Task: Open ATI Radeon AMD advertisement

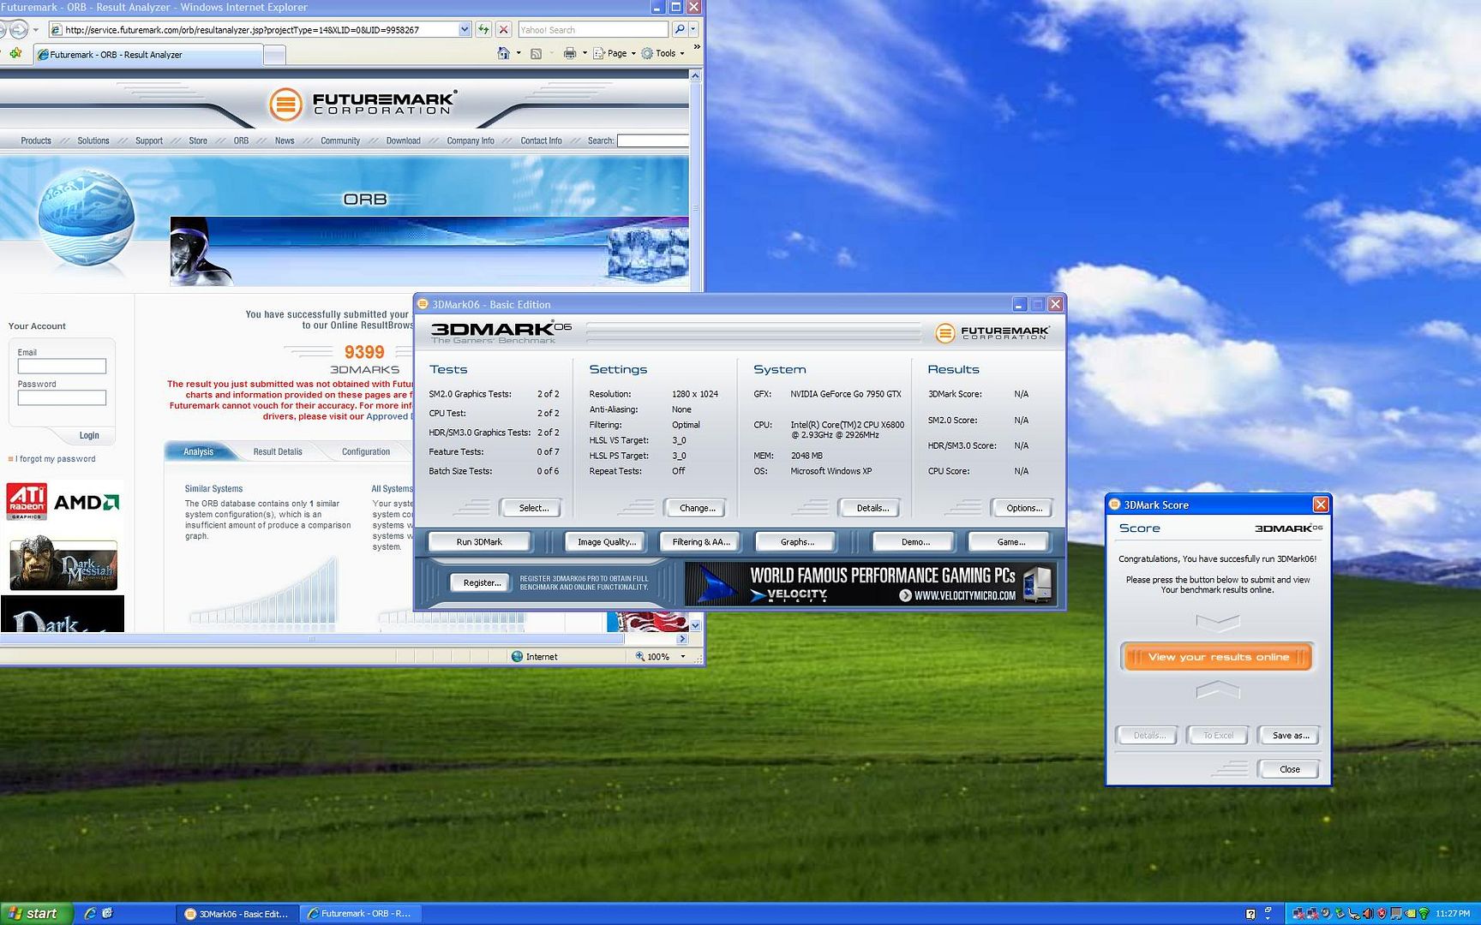Action: pos(63,502)
